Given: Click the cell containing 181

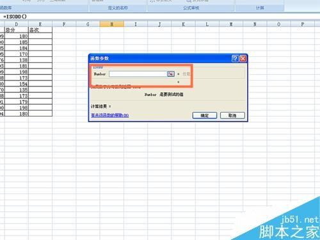Looking at the screenshot, I should tap(17, 66).
